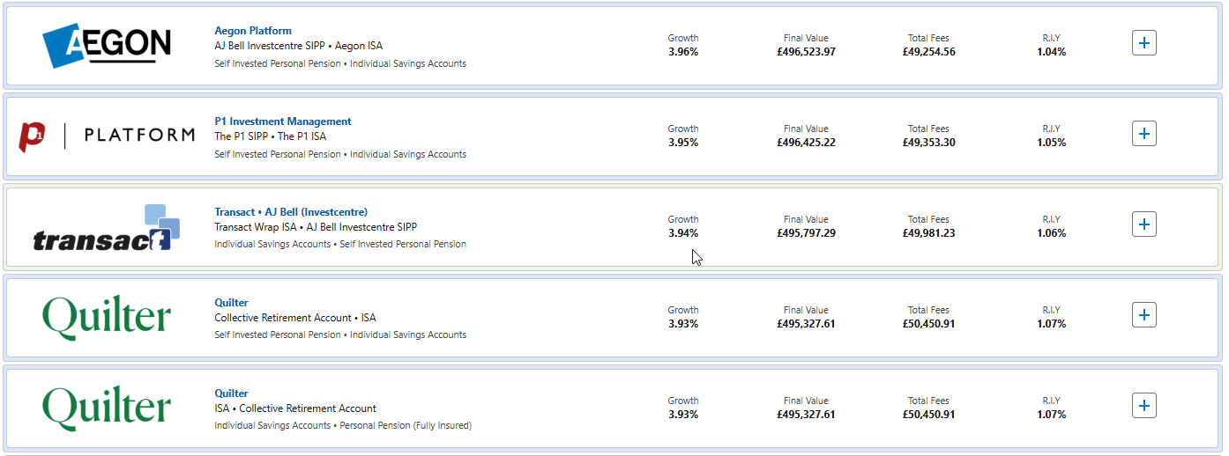The image size is (1229, 456).
Task: Click the Transact logo
Action: pyautogui.click(x=107, y=228)
